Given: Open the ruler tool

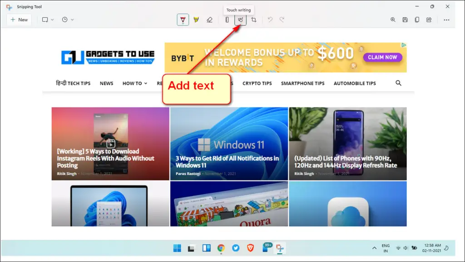Looking at the screenshot, I should pyautogui.click(x=227, y=20).
